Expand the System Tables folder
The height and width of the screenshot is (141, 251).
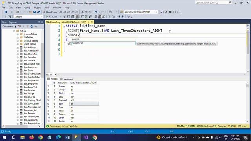click(x=18, y=34)
